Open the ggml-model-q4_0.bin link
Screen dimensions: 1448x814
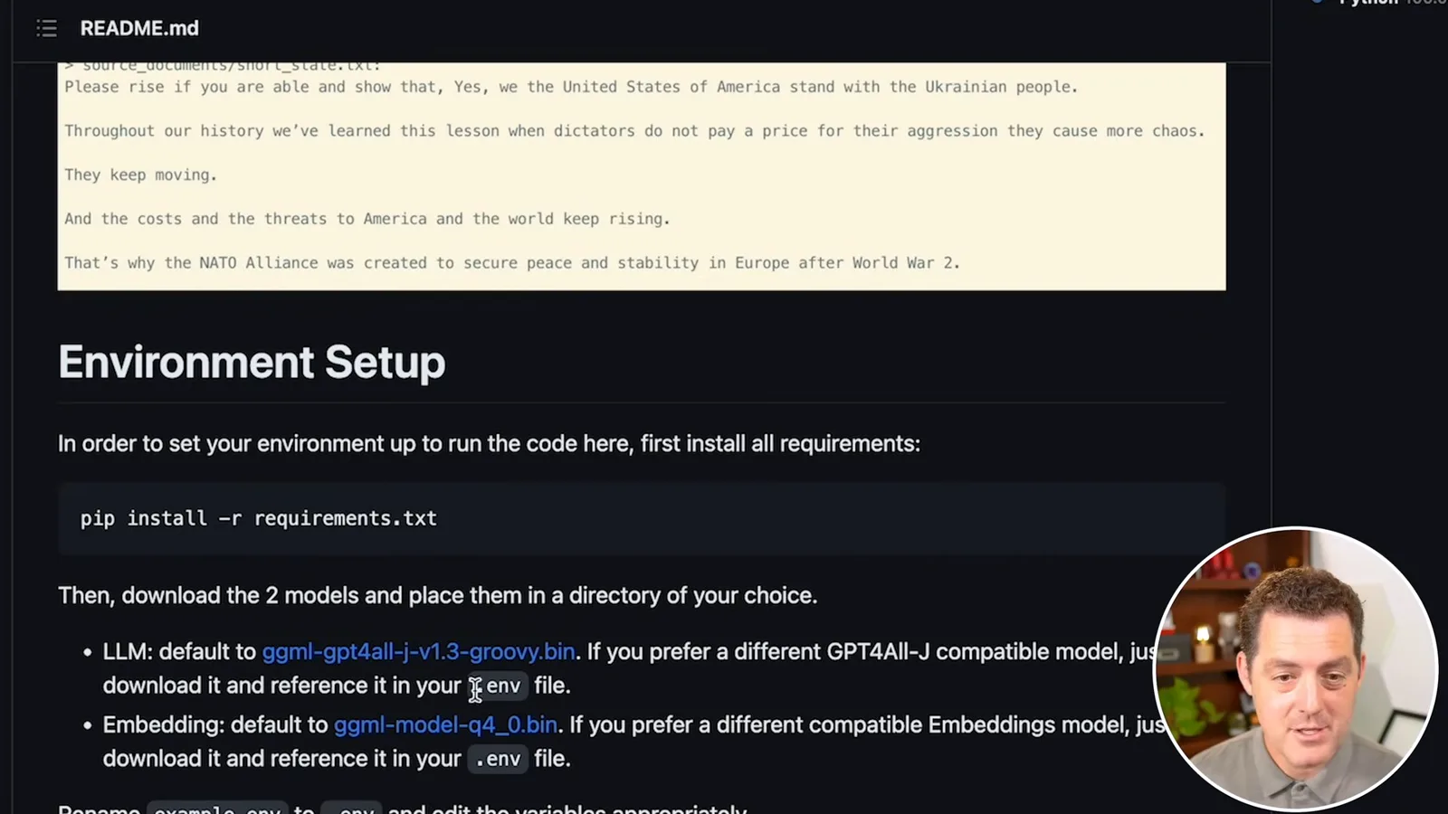tap(445, 724)
